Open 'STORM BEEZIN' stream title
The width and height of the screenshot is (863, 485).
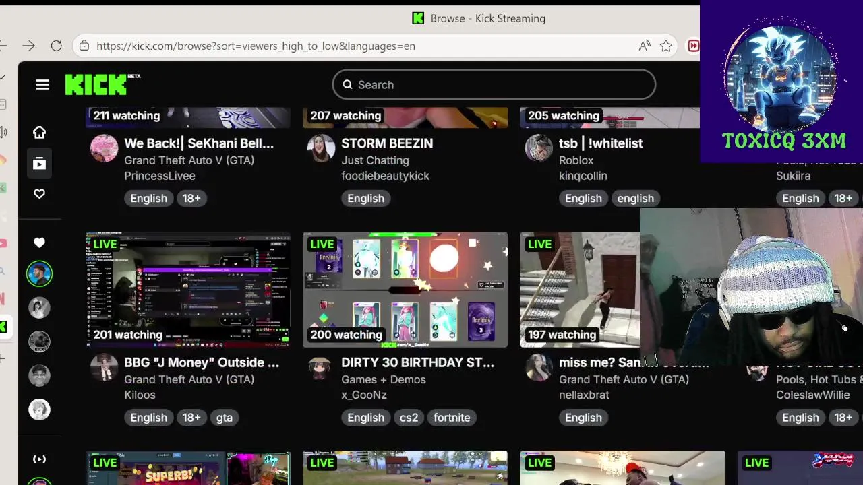[387, 143]
